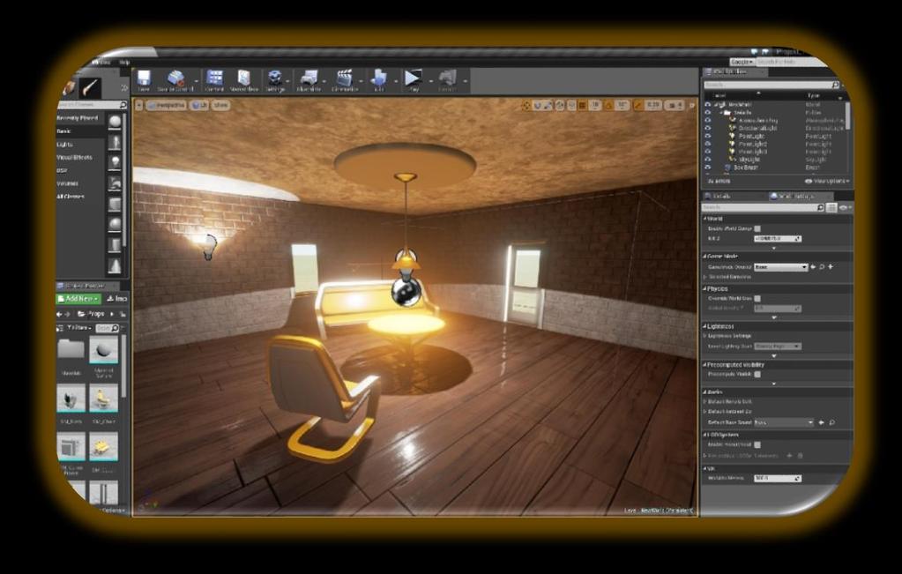Click the Lit view mode button
Screen dimensions: 902x574
(x=199, y=105)
